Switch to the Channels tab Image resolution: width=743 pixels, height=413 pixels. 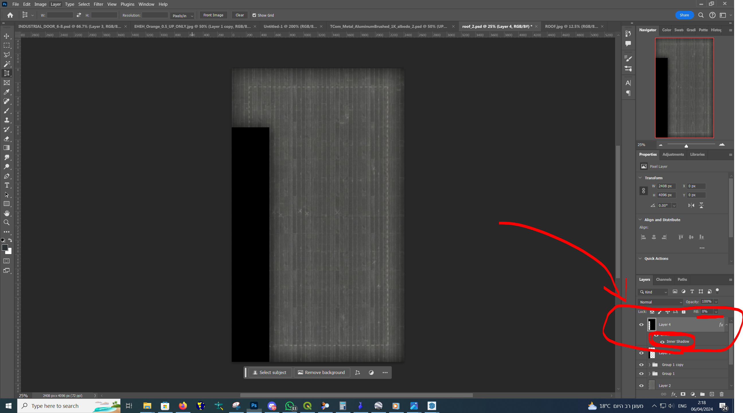(x=663, y=279)
